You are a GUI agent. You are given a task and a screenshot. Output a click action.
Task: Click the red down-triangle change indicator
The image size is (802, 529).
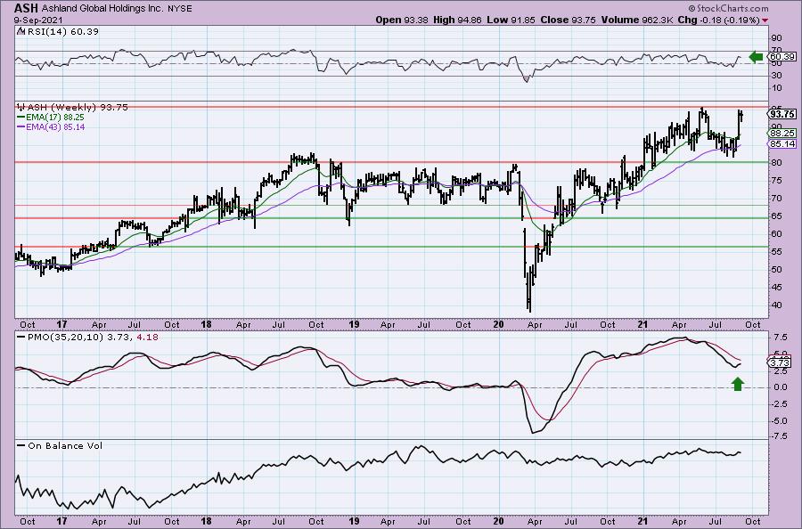[765, 20]
